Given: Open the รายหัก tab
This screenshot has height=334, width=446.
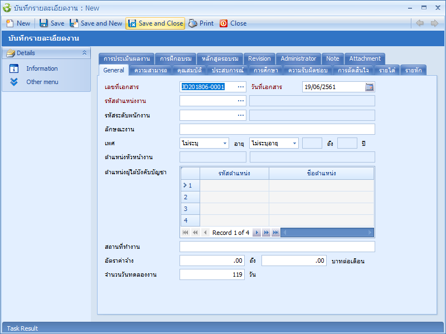Looking at the screenshot, I should point(413,70).
